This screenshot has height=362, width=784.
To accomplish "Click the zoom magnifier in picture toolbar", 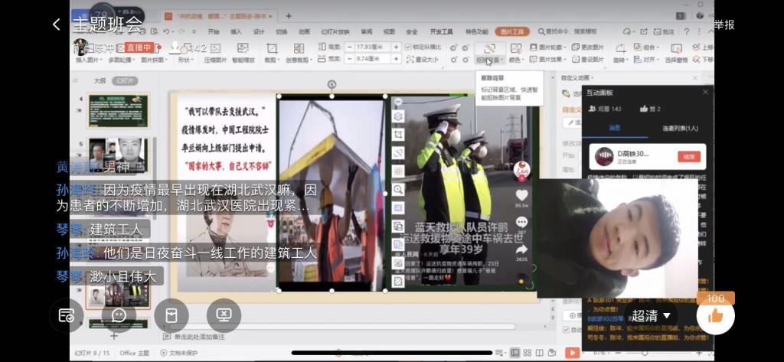I will point(398,189).
